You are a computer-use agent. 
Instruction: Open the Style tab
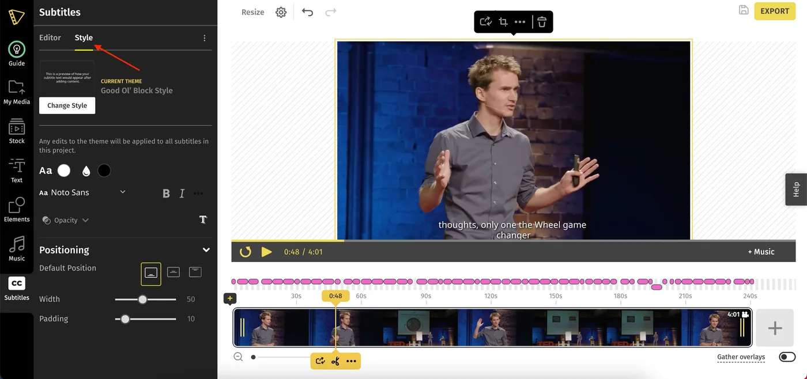(x=84, y=37)
